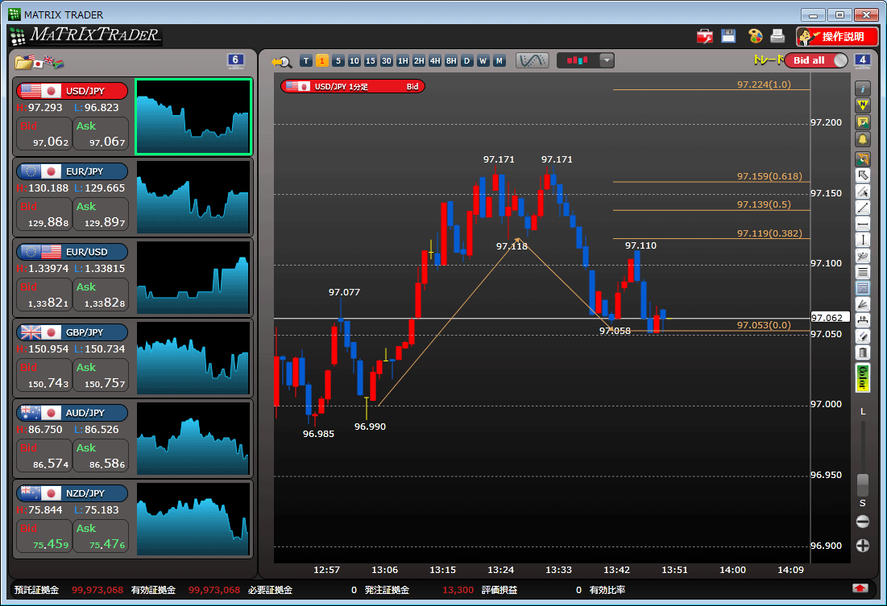Click the printer icon
Screen dimensions: 887x606
point(777,36)
